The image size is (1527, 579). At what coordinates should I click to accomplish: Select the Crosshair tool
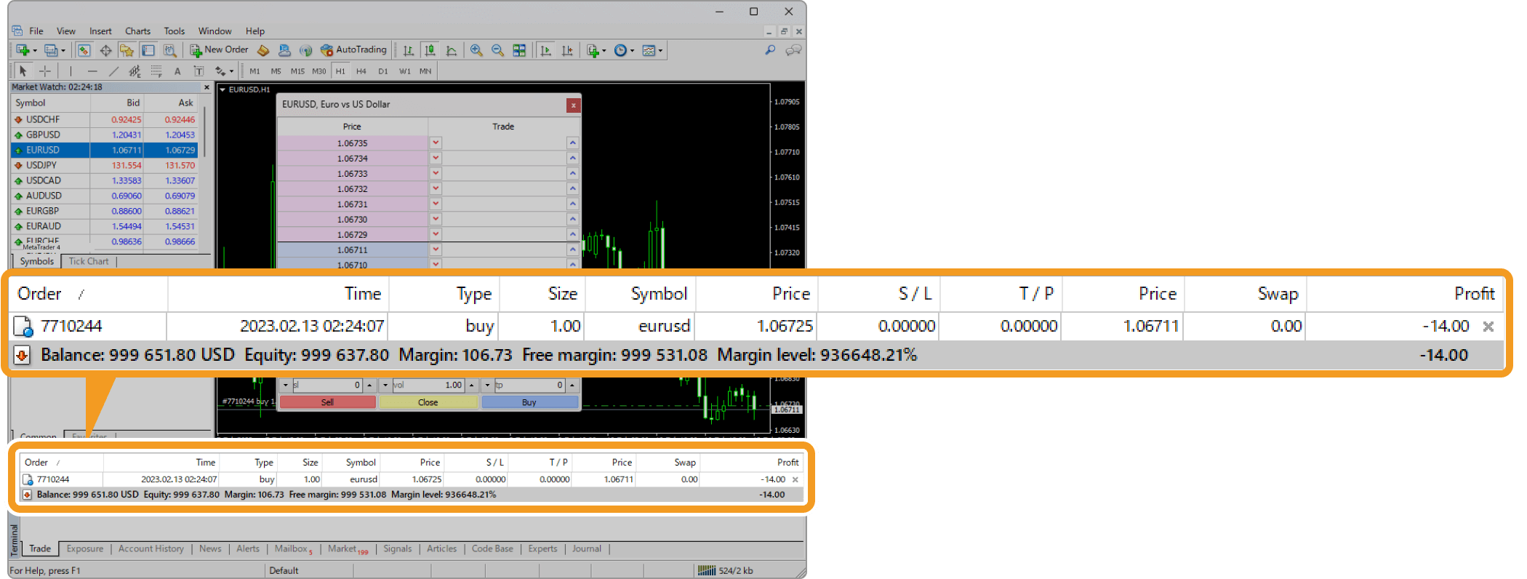[44, 71]
